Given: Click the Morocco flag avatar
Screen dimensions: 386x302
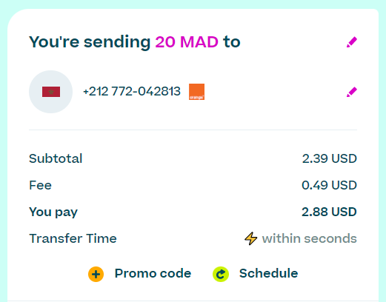Looking at the screenshot, I should coord(50,92).
